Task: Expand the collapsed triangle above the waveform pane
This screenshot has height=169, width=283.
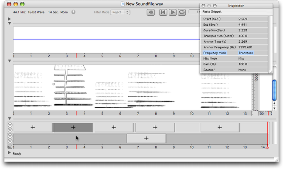Action: 10,19
